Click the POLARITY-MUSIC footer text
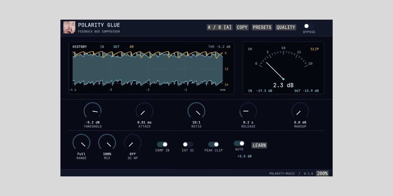Screen dimensions: 393x196 coord(282,174)
